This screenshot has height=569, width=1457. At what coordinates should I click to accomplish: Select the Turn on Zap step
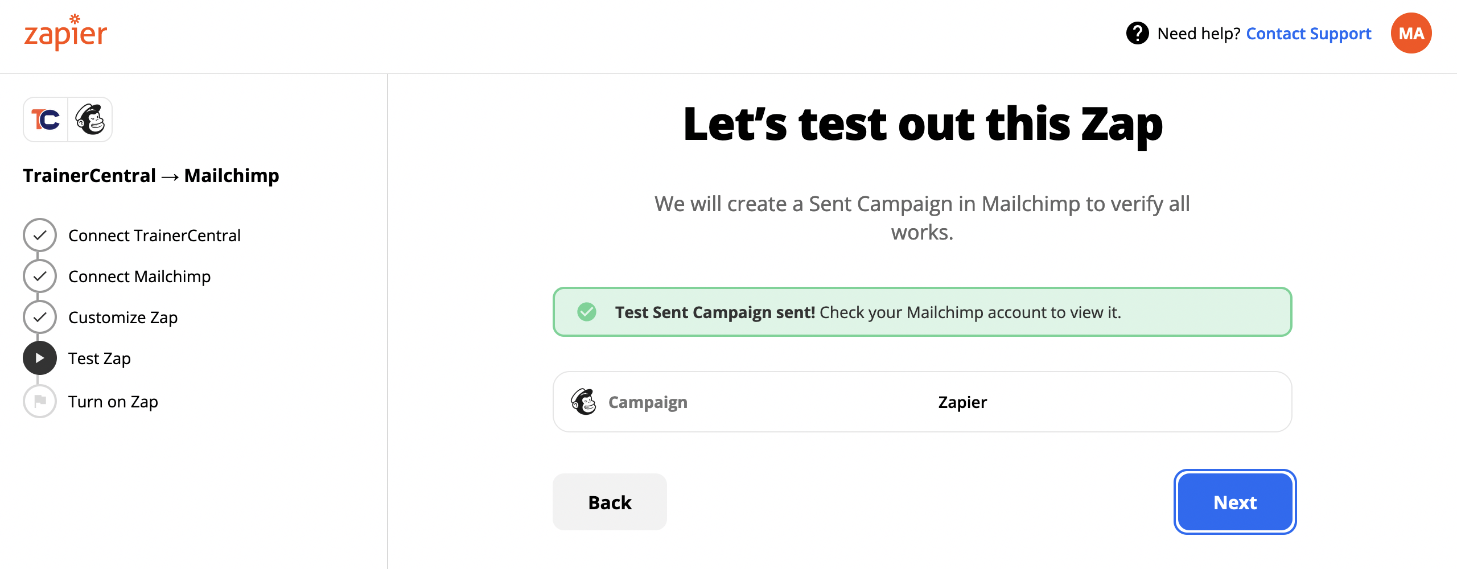(x=113, y=402)
